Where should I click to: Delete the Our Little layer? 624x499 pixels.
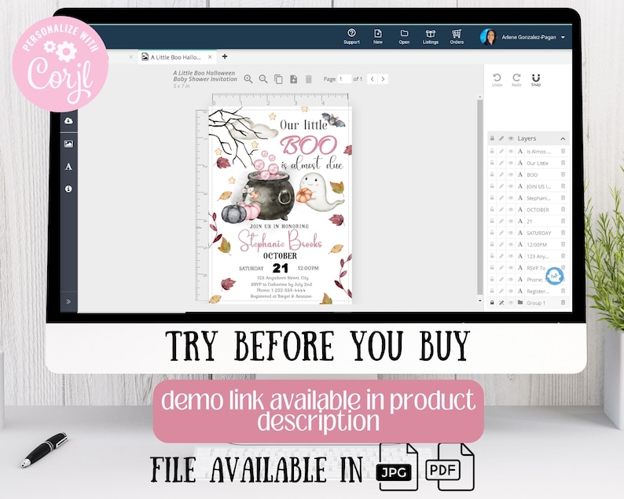coord(563,163)
